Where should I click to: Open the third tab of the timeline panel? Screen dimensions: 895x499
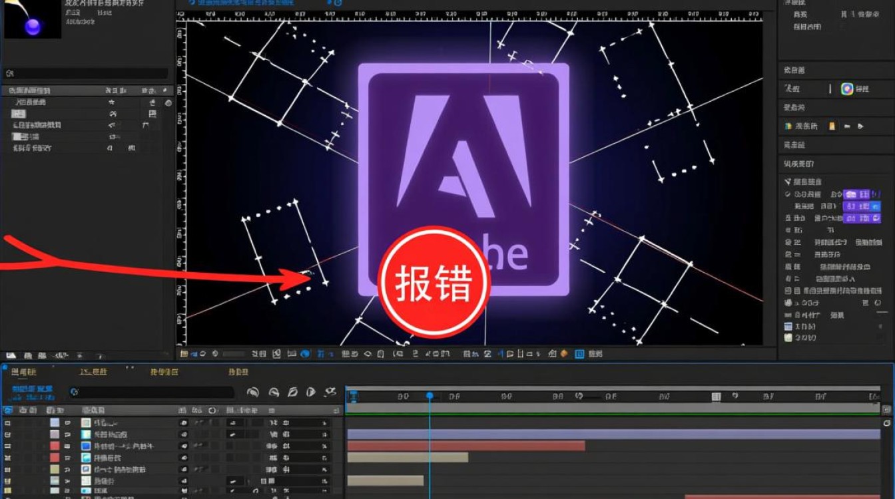pos(164,372)
